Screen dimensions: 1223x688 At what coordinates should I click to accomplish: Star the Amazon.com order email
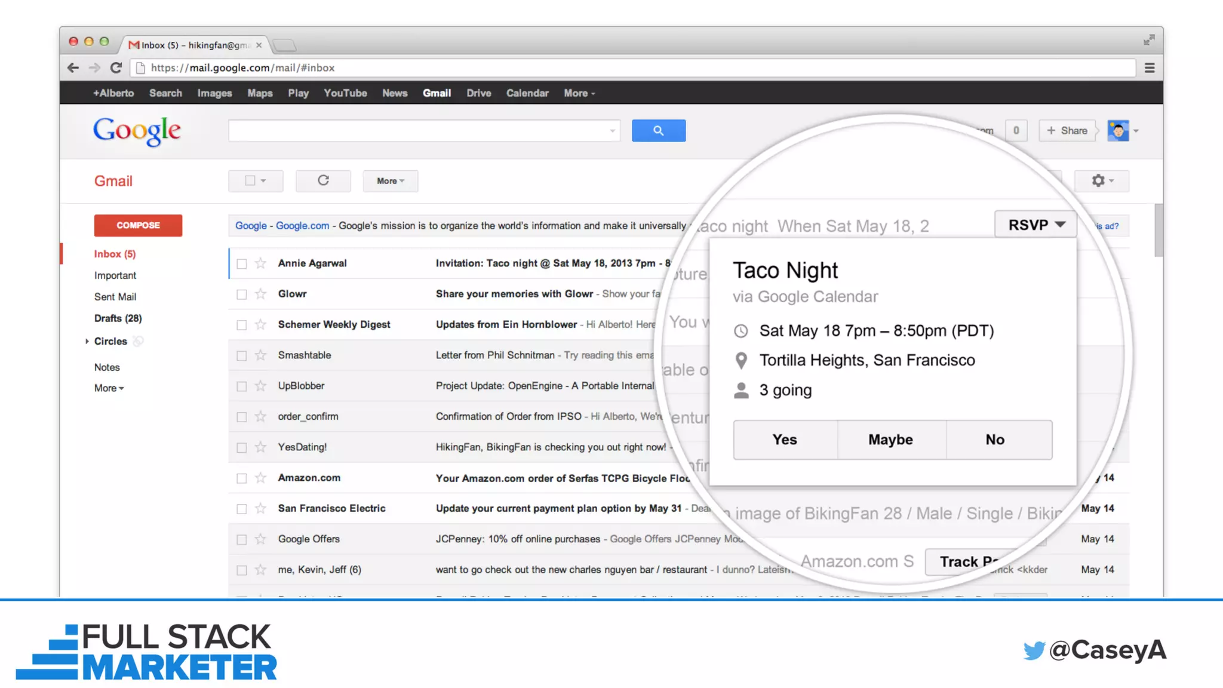[x=260, y=478]
